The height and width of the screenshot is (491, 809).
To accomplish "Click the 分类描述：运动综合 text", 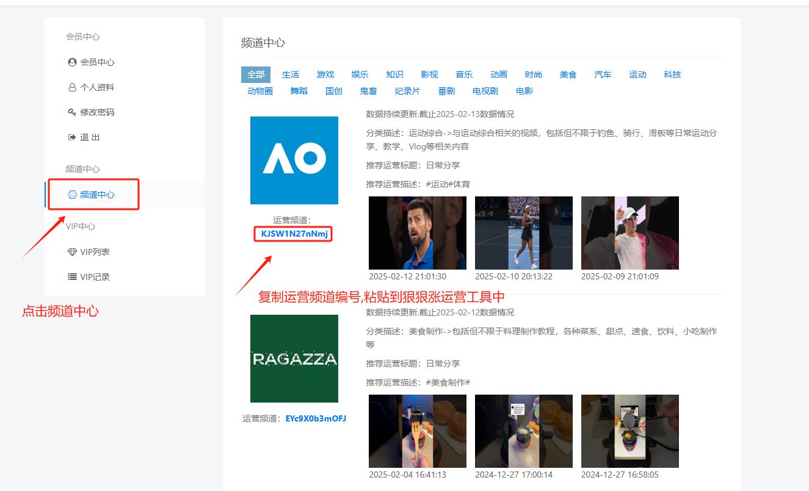I will pos(542,140).
